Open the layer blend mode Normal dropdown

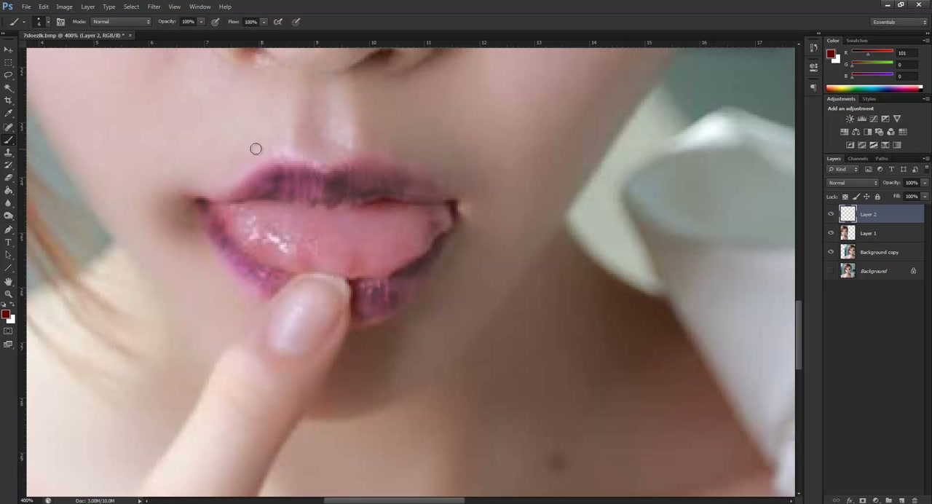click(853, 183)
